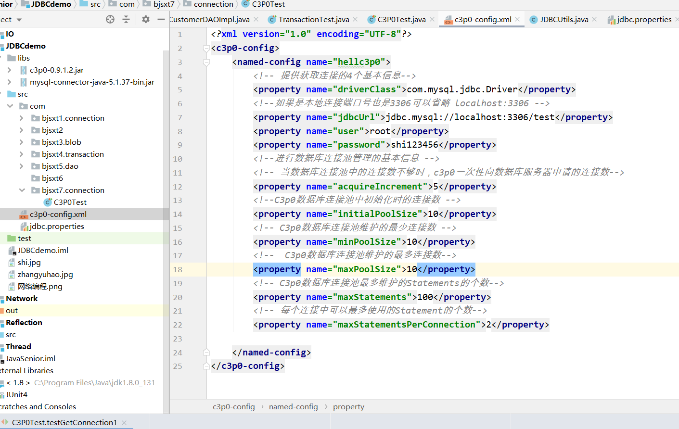Switch to TransactionTest.java tab

(x=309, y=19)
